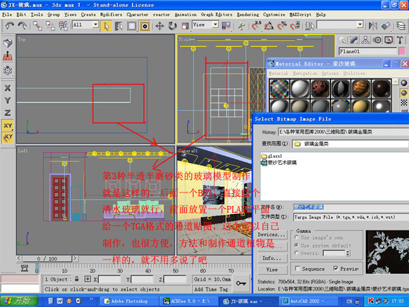Viewport: 409px width, 307px height.
Task: Activate the Select and Scale tool
Action: pyautogui.click(x=185, y=26)
